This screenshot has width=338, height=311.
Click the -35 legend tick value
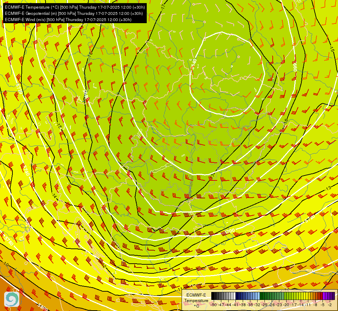coord(250,305)
